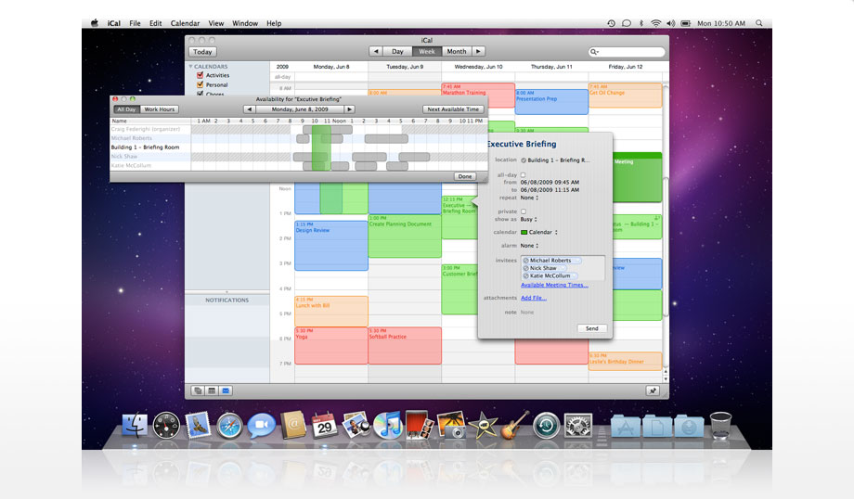Show previous day in availability window

click(x=249, y=109)
